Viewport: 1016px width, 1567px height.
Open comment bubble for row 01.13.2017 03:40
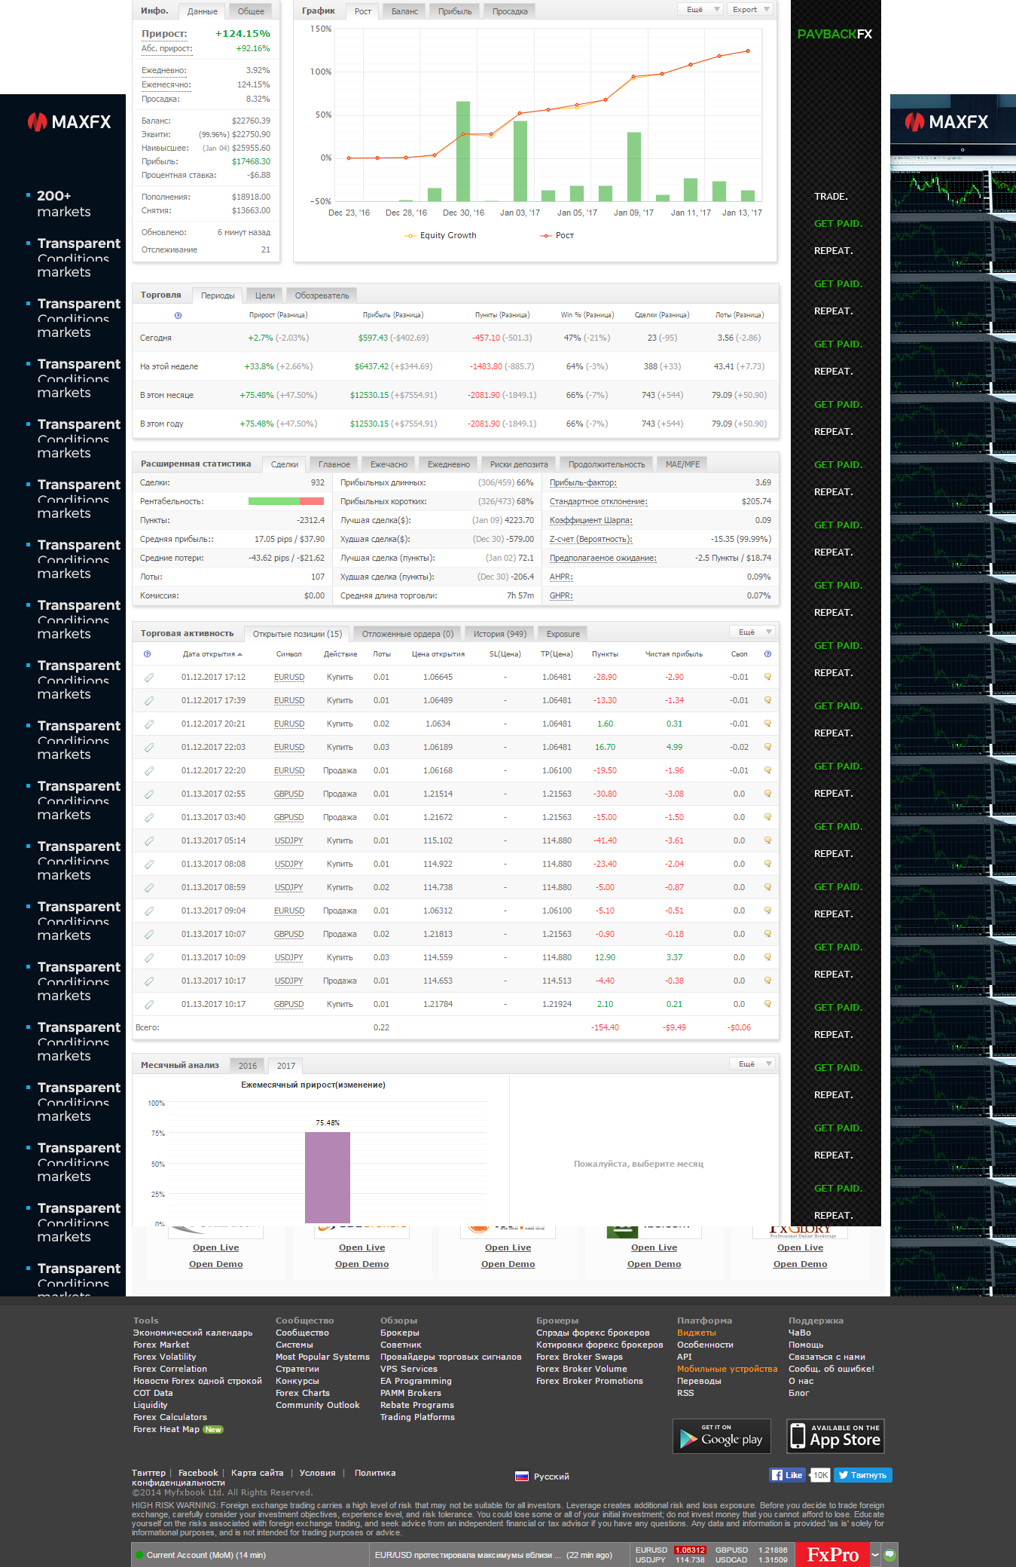767,817
